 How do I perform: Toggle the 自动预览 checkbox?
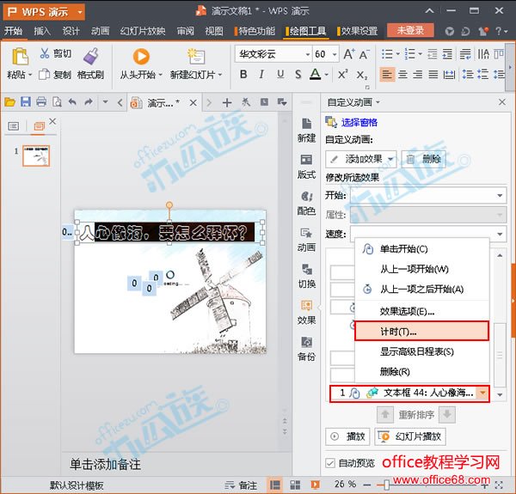(x=330, y=463)
